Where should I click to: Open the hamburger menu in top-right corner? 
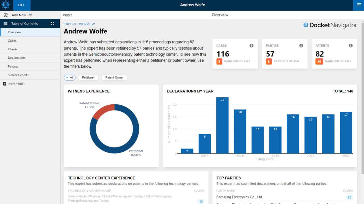click(x=359, y=5)
